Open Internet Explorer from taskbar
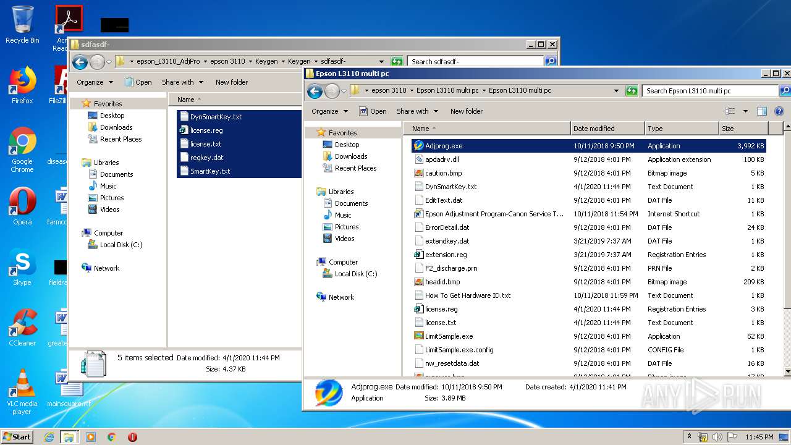The width and height of the screenshot is (791, 445). [x=49, y=437]
